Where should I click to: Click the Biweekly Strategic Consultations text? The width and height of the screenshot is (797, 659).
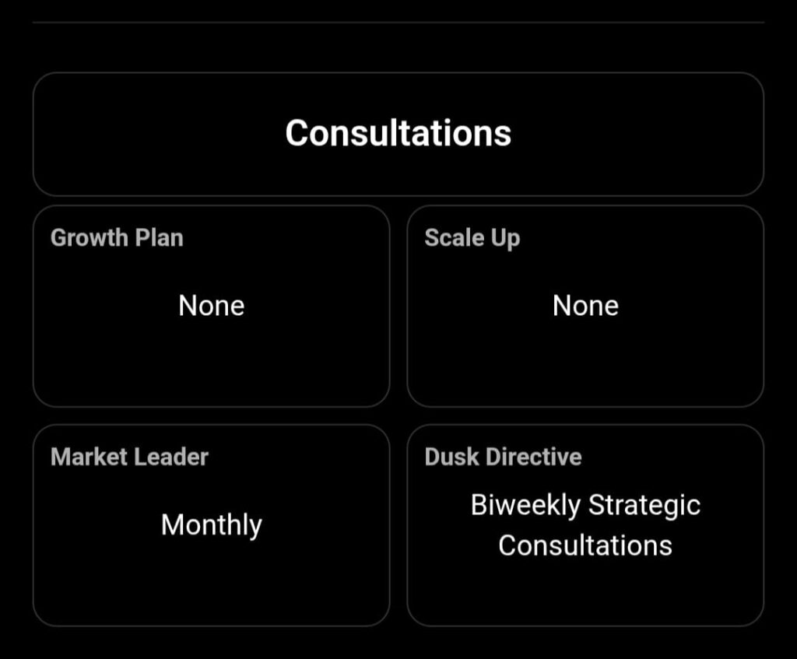click(585, 525)
